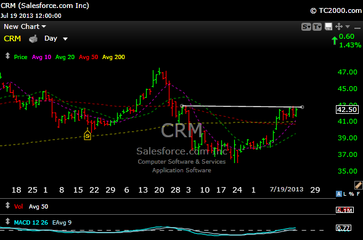
Task: Select the MACD 12 26 indicator label
Action: (31, 222)
